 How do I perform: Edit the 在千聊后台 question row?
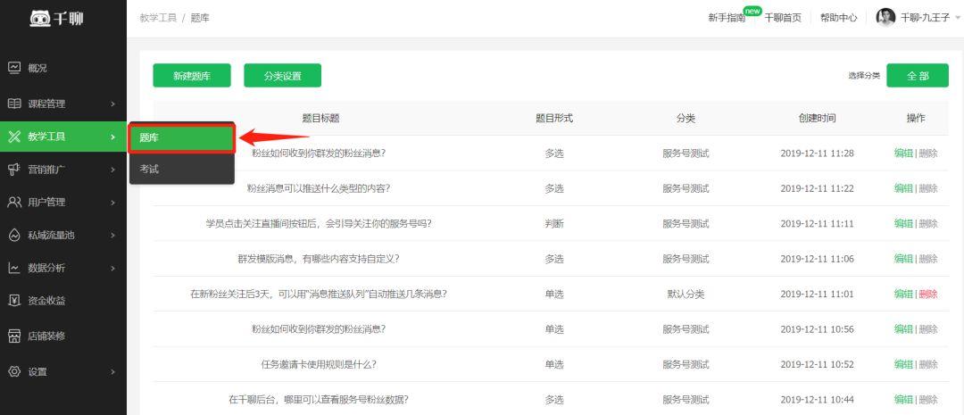[x=903, y=400]
